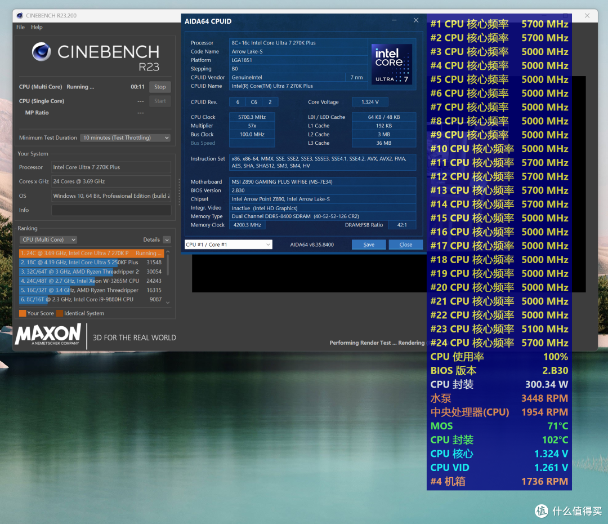
Task: Click the CPU 使用率 100% row
Action: point(499,357)
